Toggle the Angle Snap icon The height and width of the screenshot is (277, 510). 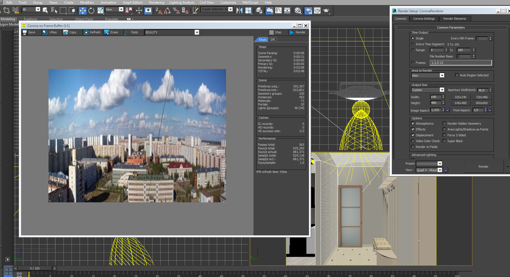tap(167, 11)
